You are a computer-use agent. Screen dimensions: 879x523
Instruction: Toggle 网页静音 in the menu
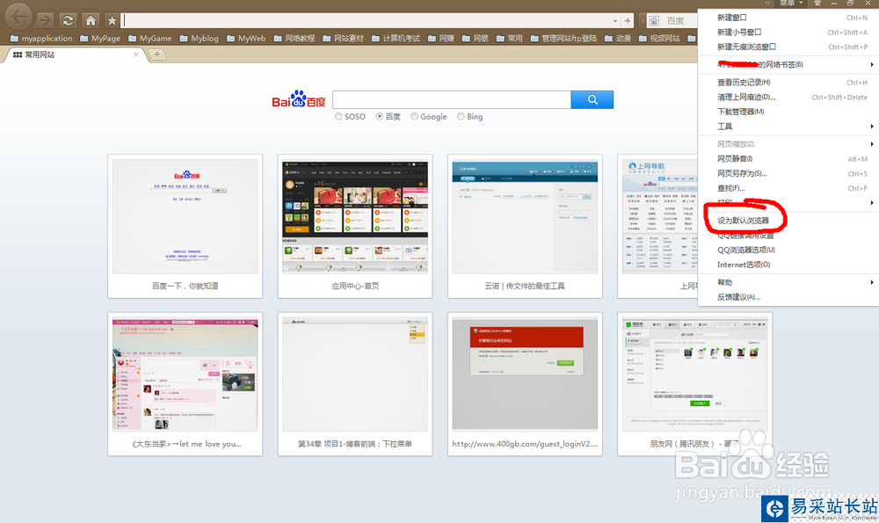point(788,158)
